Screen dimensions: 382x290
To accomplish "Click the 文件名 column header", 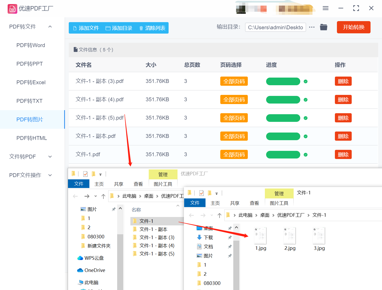I will [x=84, y=65].
